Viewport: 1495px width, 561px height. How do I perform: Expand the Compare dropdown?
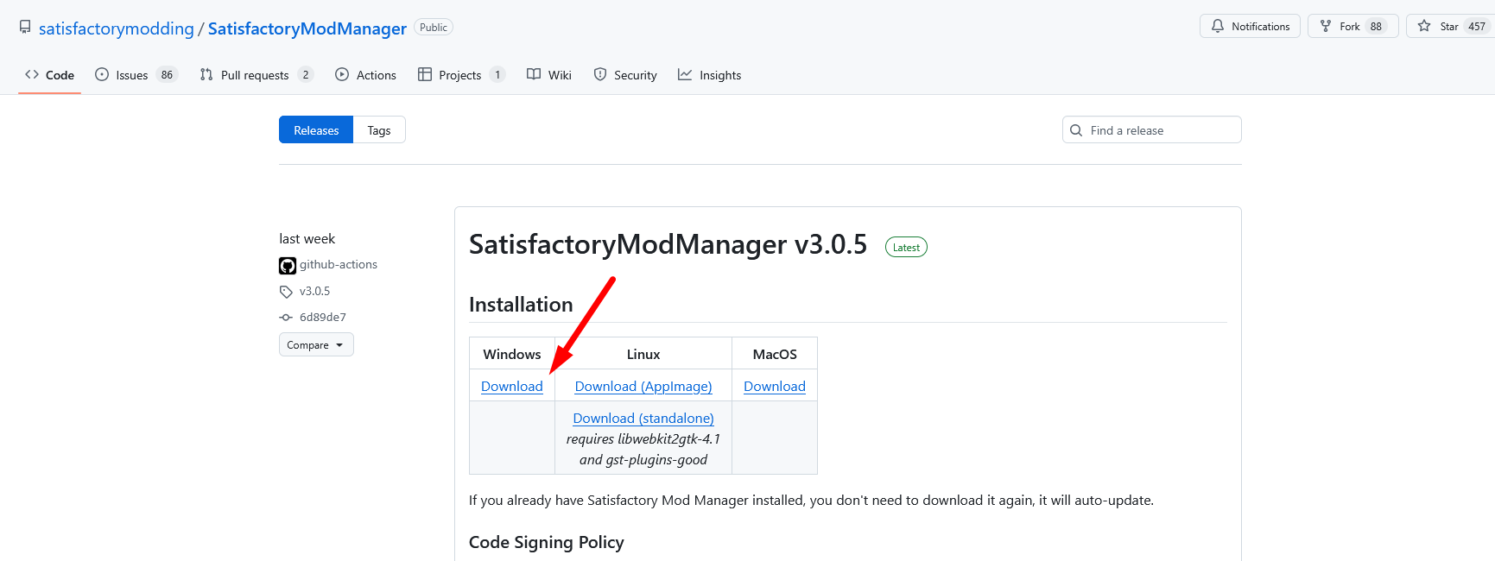[315, 345]
